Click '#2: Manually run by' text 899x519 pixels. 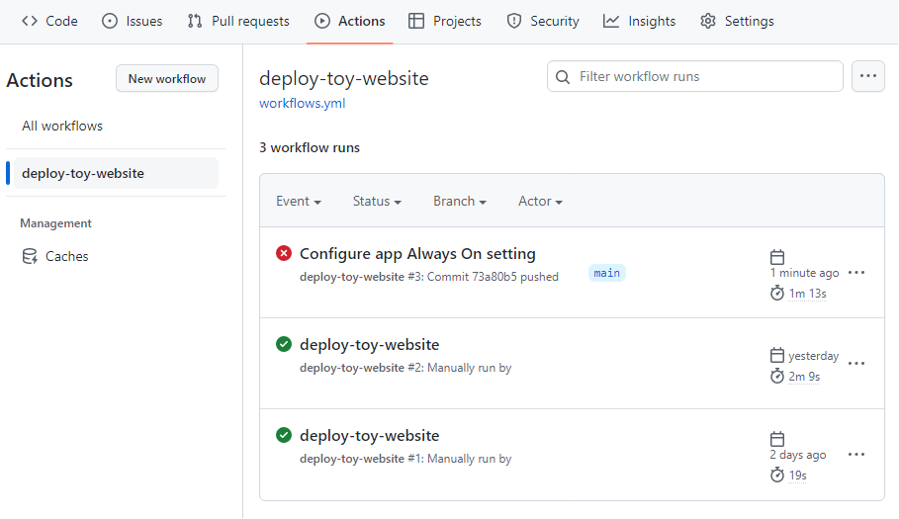click(459, 368)
